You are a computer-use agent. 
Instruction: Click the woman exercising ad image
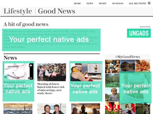(x=86, y=72)
